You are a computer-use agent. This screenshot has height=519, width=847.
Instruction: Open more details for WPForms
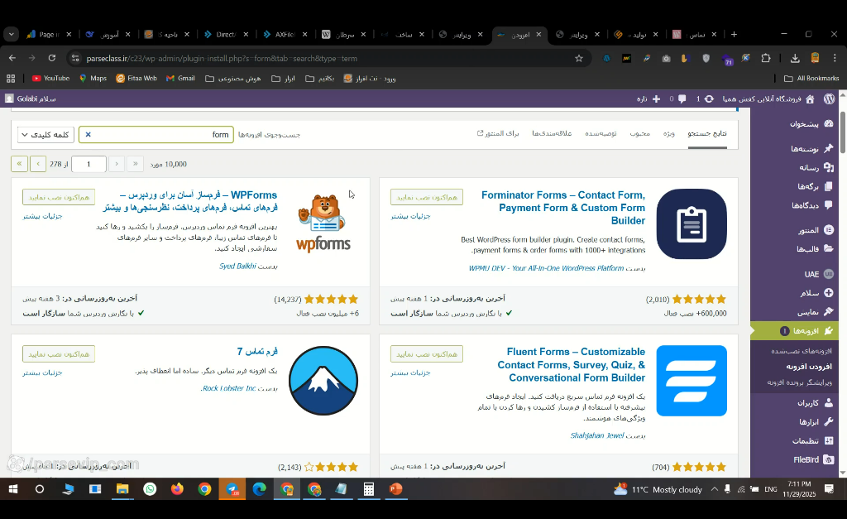pos(43,216)
